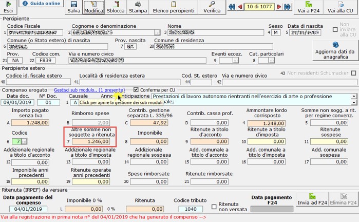
Task: Open the Guida online help
Action: click(x=41, y=4)
